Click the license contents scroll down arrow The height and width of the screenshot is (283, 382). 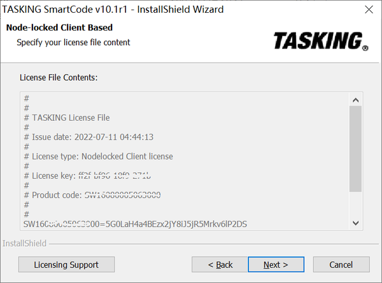356,223
